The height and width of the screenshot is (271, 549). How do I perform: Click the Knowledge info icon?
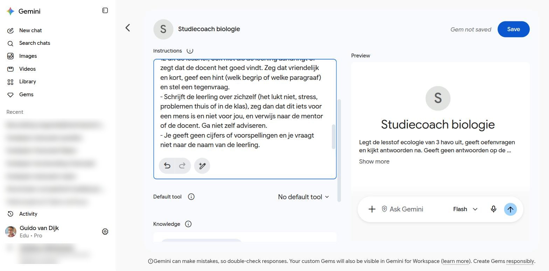(x=188, y=224)
